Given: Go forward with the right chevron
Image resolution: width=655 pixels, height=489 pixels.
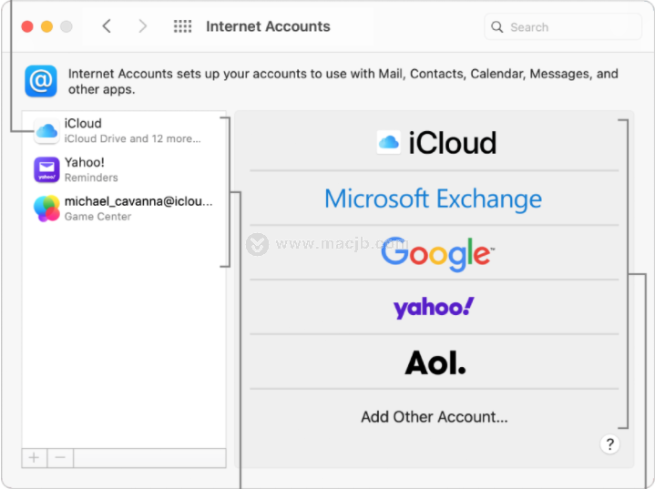Looking at the screenshot, I should point(142,26).
